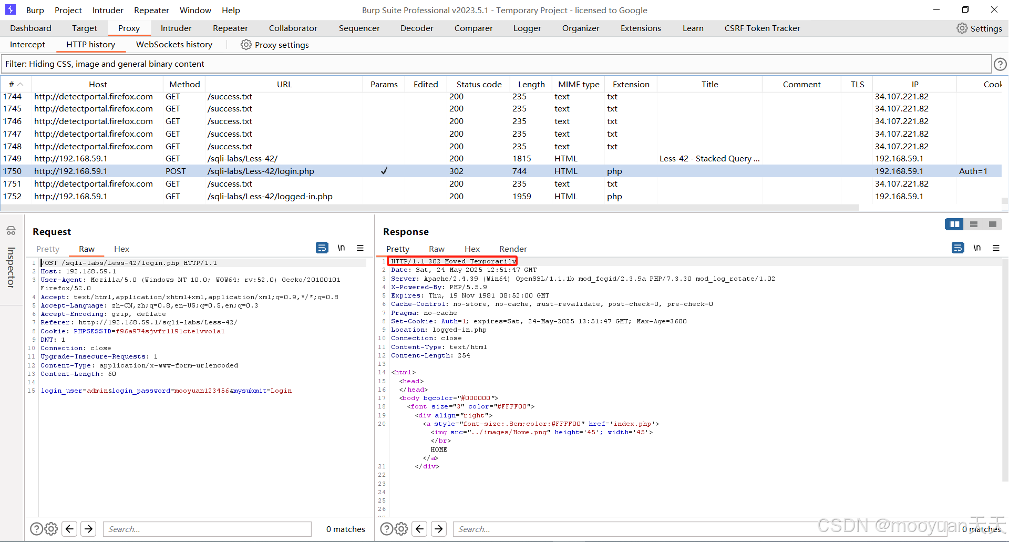Open the Help menu
The width and height of the screenshot is (1009, 542).
click(x=231, y=10)
